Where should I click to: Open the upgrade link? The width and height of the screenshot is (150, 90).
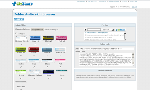[102, 1]
